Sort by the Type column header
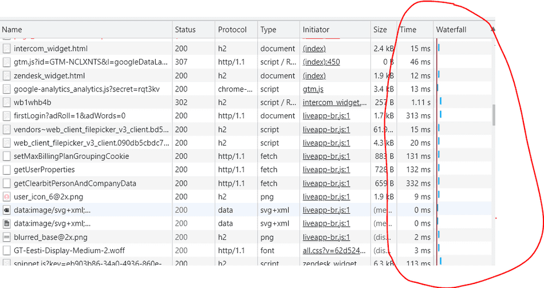 pyautogui.click(x=279, y=29)
